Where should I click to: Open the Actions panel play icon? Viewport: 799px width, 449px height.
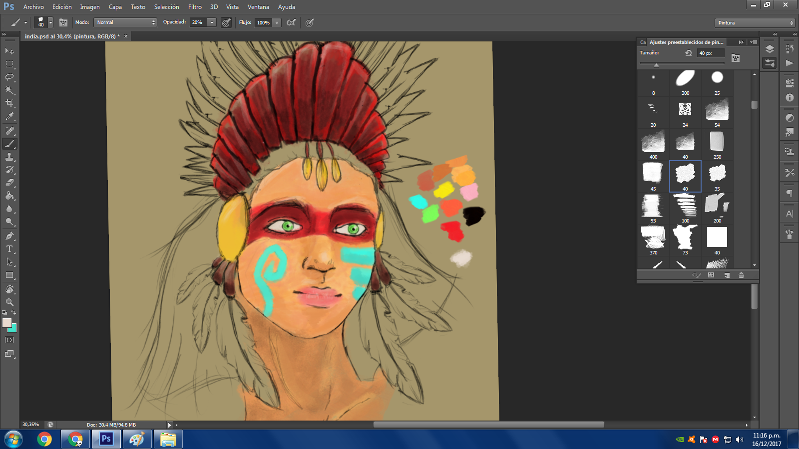(x=790, y=63)
